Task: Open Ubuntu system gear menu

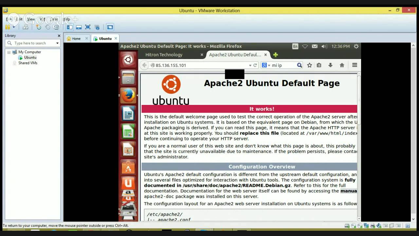Action: [356, 46]
